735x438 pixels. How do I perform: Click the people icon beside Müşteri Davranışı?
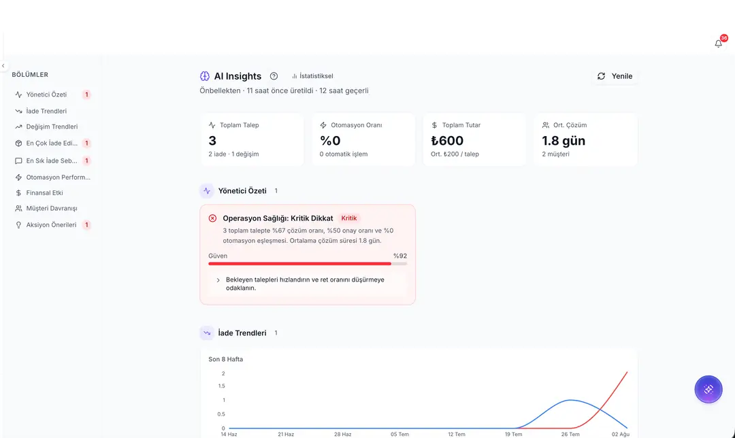click(18, 208)
